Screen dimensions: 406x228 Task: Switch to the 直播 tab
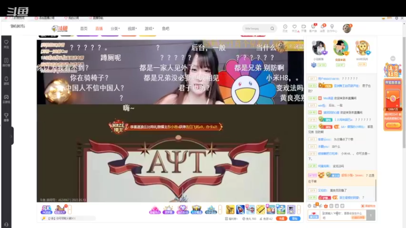click(99, 28)
